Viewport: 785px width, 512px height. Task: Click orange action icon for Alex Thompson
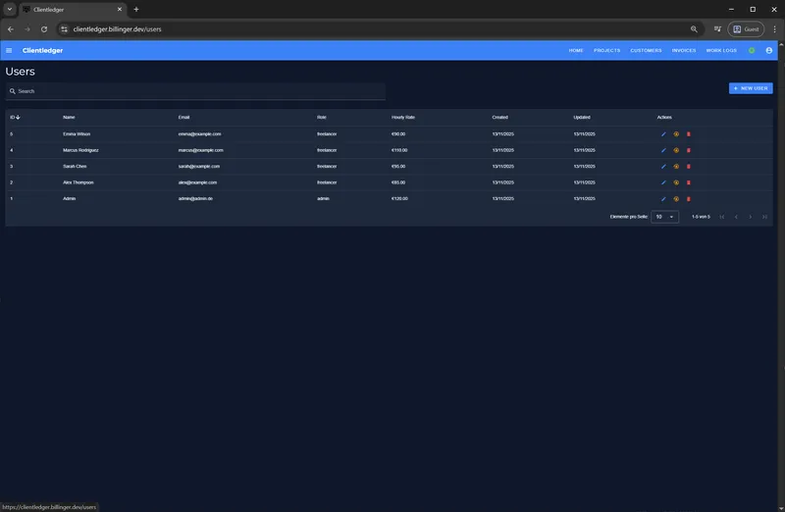[676, 182]
